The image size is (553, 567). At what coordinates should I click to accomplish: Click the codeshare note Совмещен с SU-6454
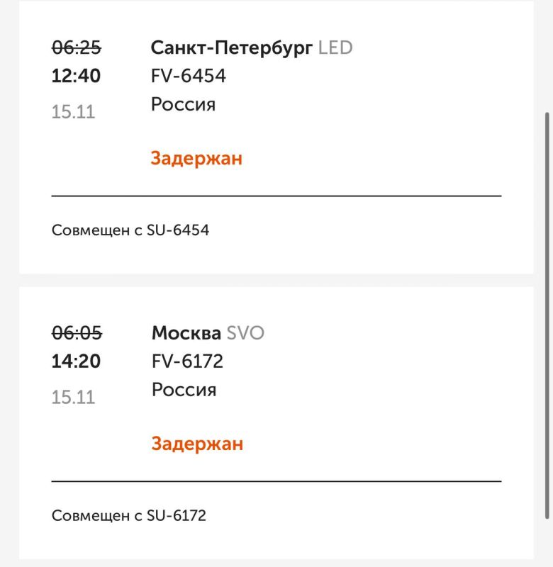point(130,230)
